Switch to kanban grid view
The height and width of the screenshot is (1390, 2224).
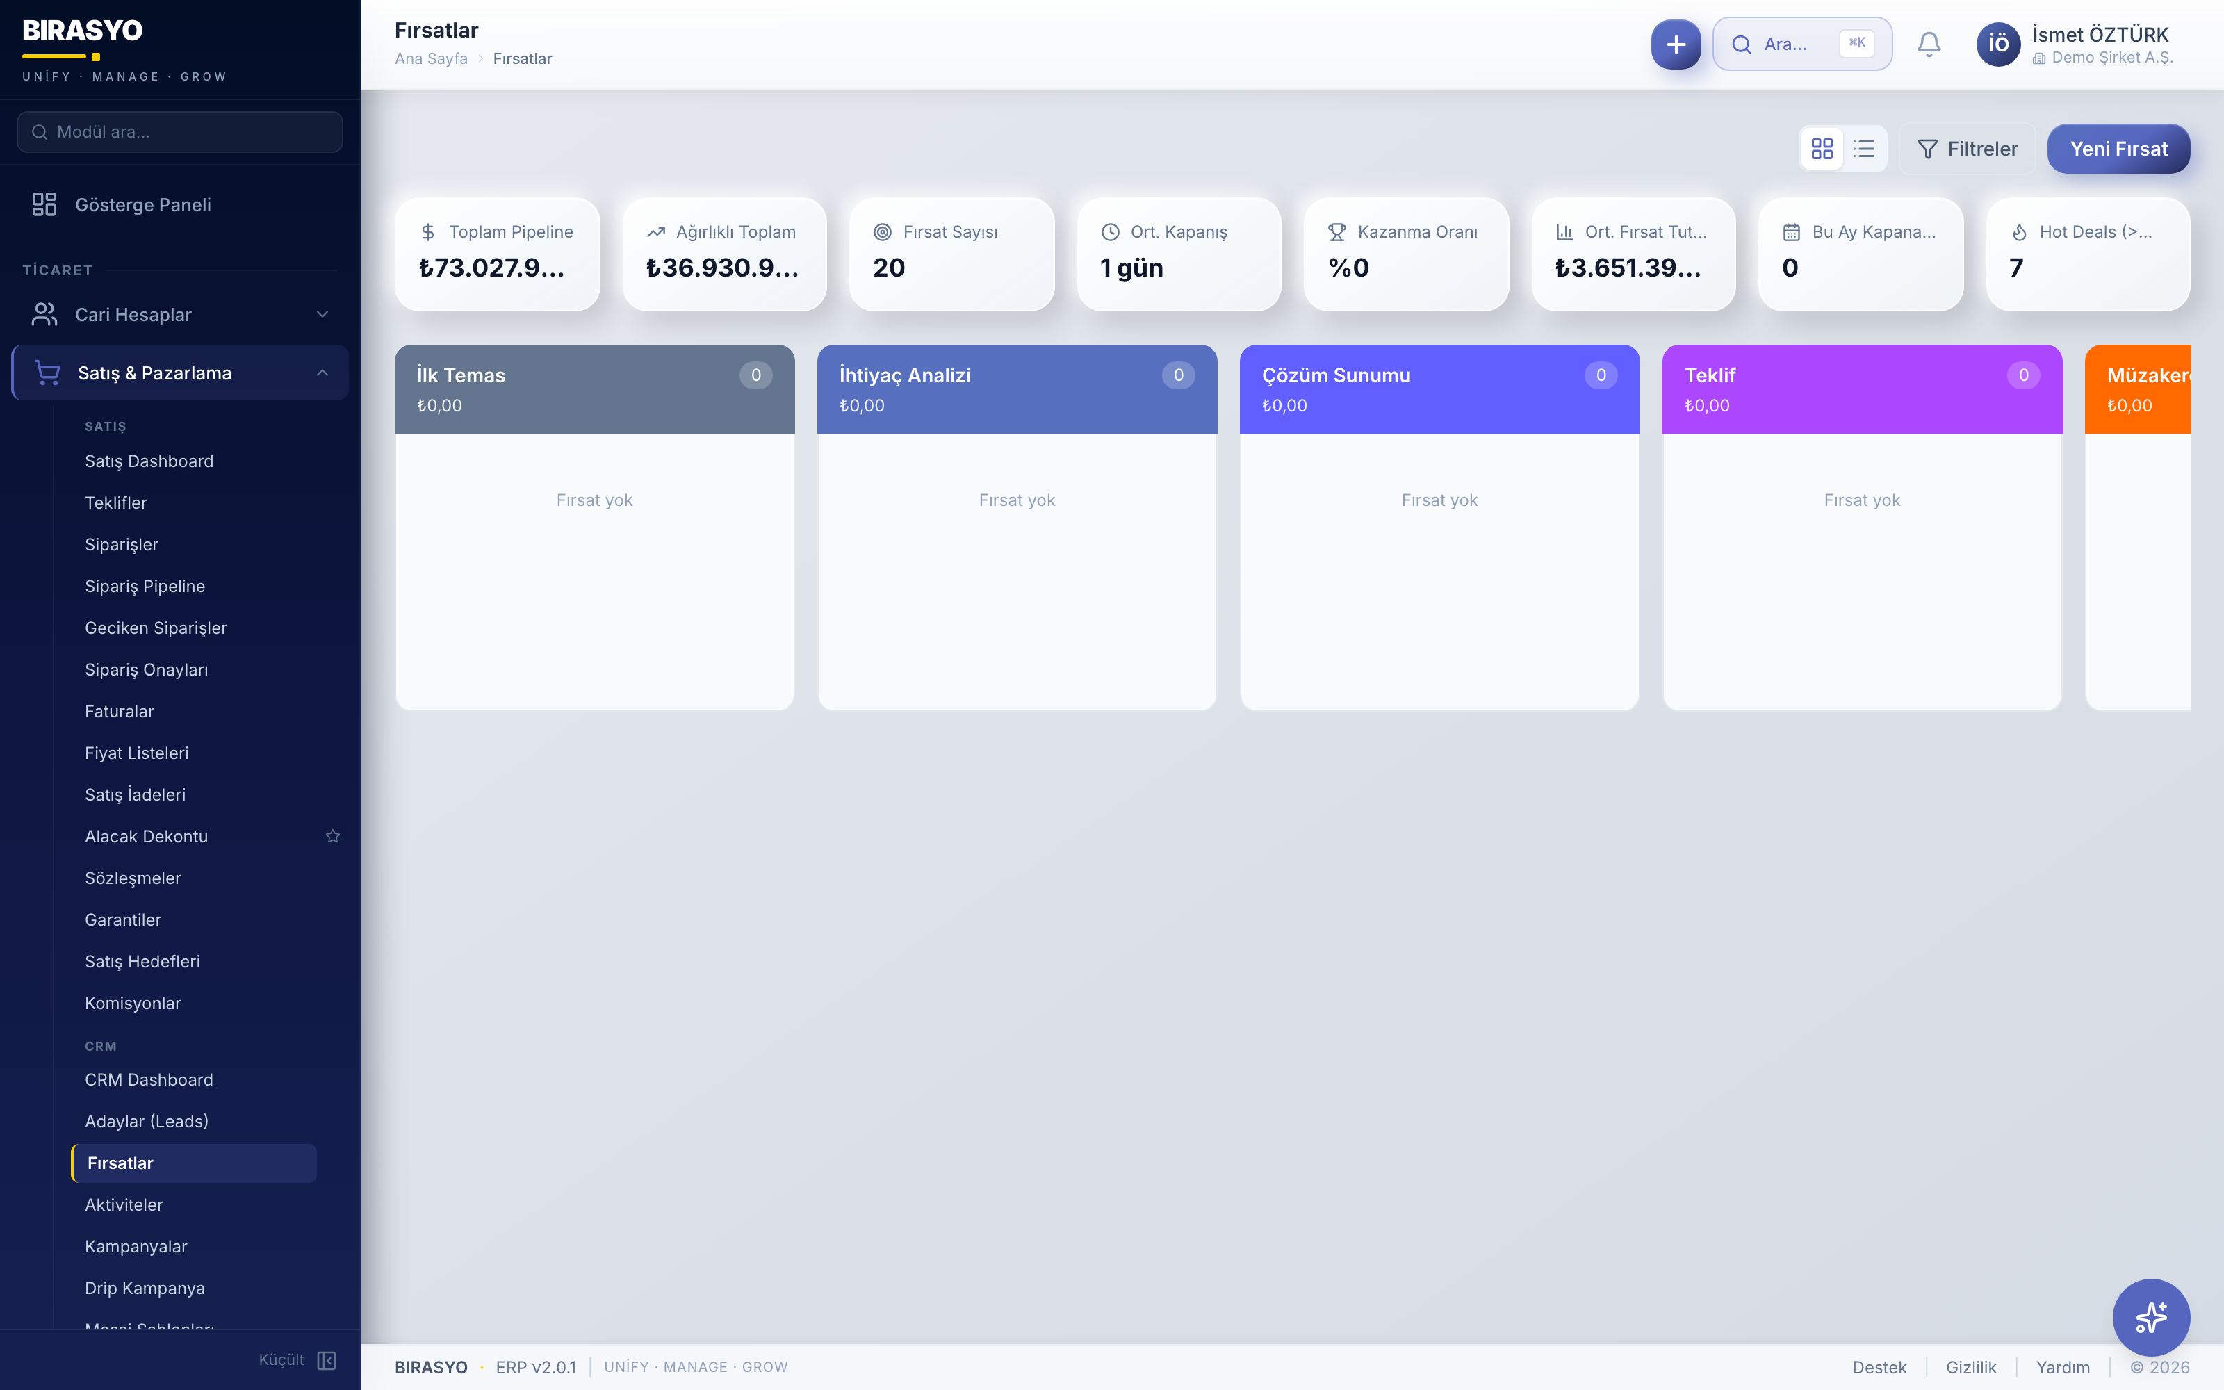pos(1822,149)
